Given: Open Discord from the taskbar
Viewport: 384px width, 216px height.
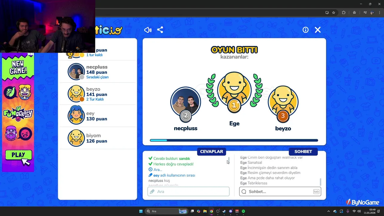Looking at the screenshot, I should click(x=231, y=211).
